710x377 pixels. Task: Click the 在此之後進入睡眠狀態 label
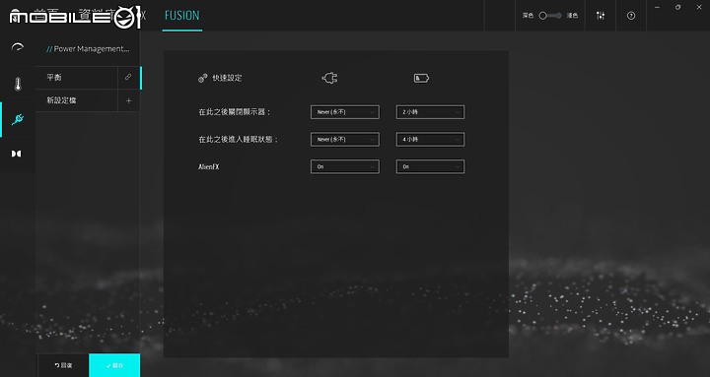point(239,139)
